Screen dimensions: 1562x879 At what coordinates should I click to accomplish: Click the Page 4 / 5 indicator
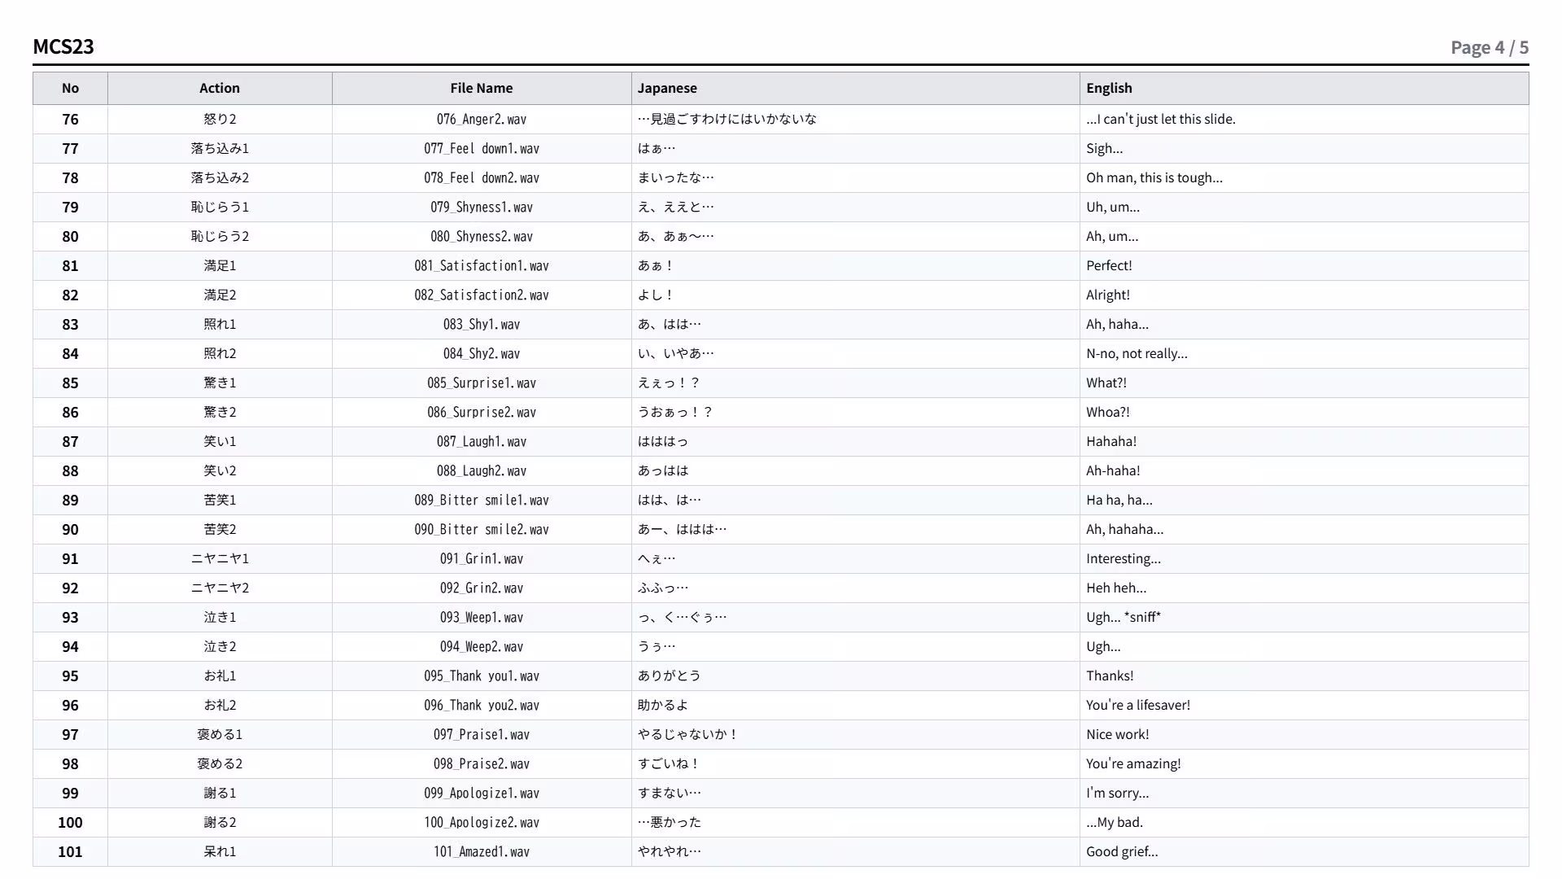pos(1490,47)
